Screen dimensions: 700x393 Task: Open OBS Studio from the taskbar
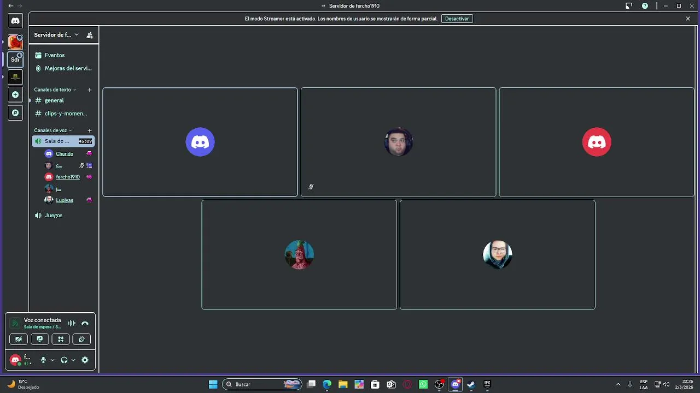point(439,384)
